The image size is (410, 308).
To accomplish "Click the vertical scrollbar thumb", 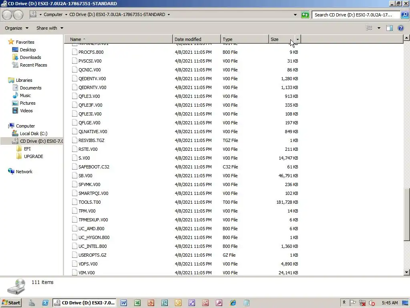I will point(406,215).
